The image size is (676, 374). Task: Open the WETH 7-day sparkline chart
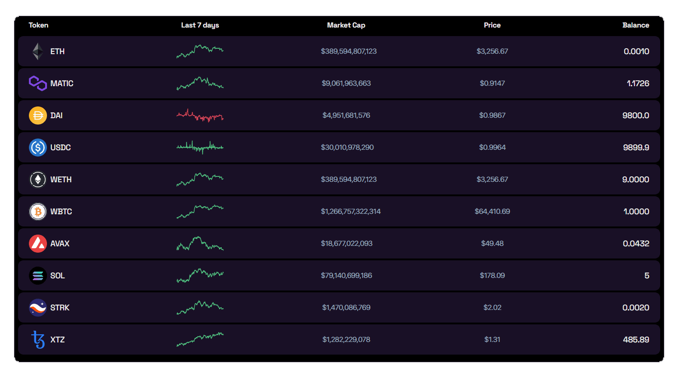[200, 180]
